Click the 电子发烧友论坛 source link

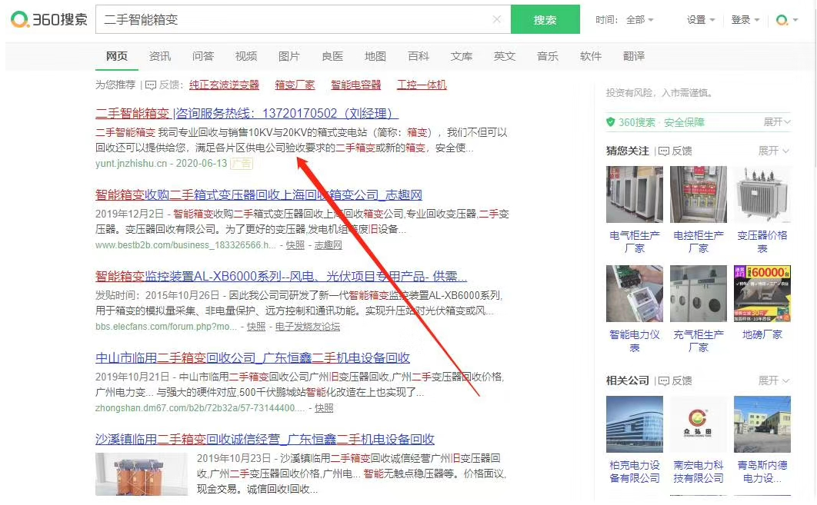click(x=308, y=327)
